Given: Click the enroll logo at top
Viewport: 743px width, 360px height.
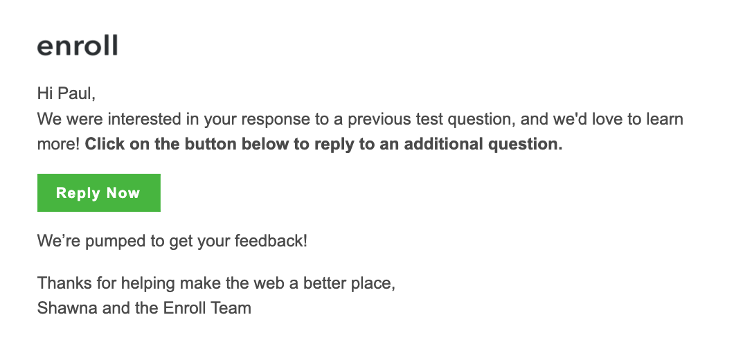Looking at the screenshot, I should pos(78,46).
